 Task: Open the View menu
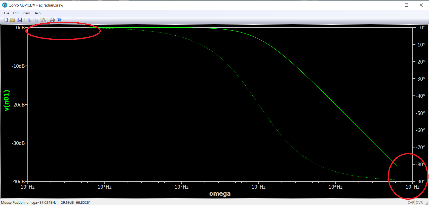pos(26,13)
